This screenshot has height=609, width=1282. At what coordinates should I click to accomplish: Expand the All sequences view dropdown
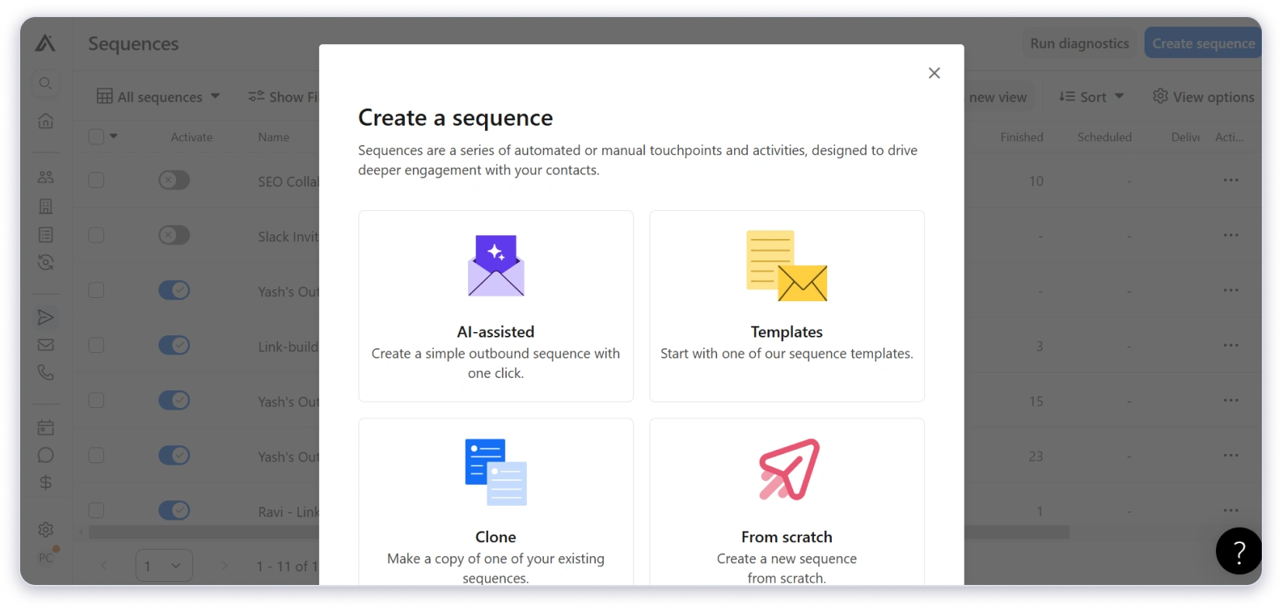click(x=158, y=97)
